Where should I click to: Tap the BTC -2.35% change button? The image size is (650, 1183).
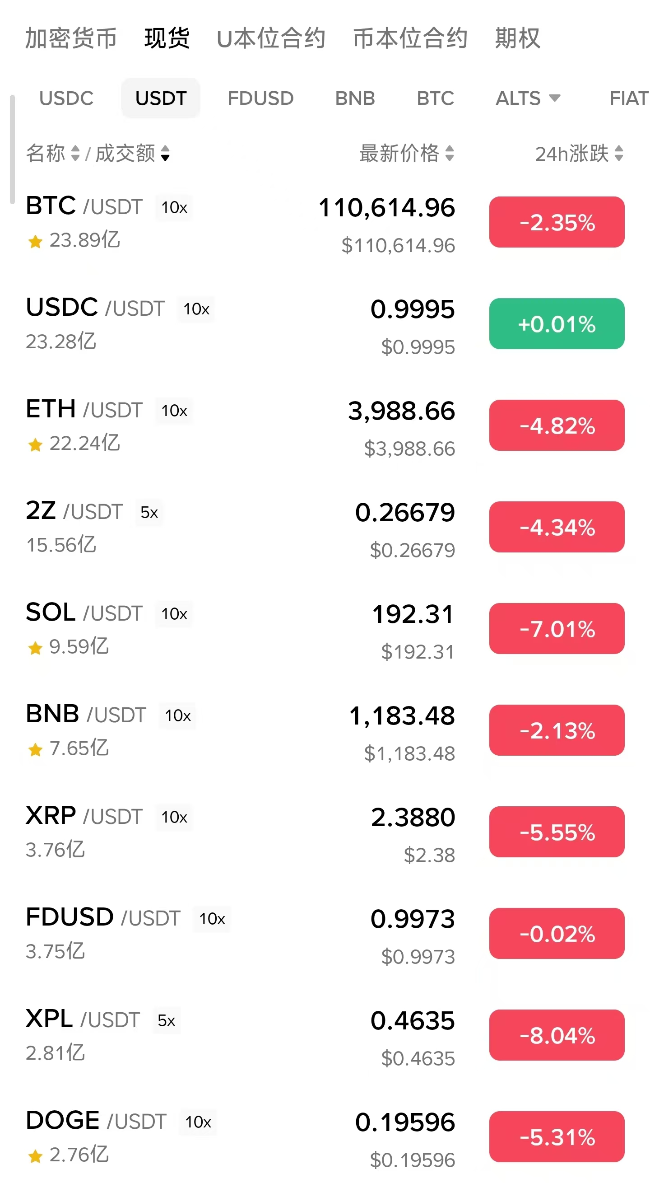point(557,222)
